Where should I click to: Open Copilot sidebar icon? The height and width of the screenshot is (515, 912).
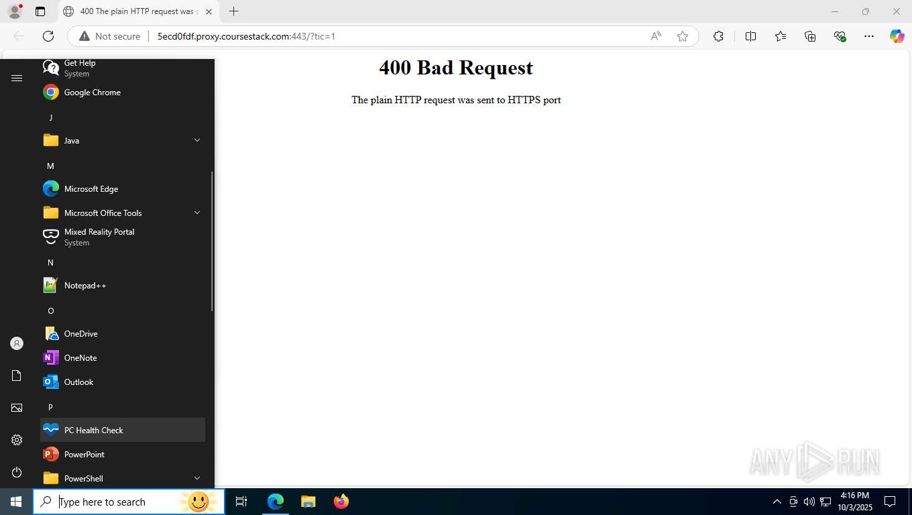[x=897, y=36]
